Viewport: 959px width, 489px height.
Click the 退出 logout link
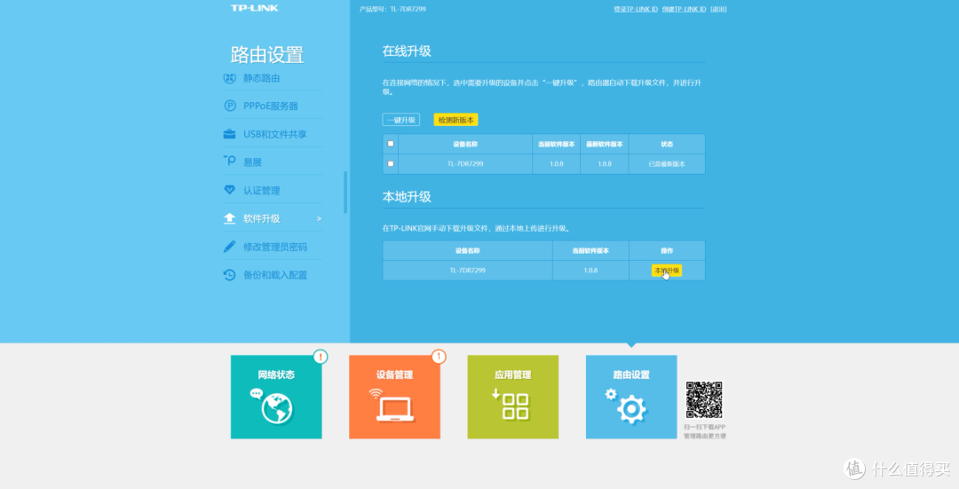(718, 9)
